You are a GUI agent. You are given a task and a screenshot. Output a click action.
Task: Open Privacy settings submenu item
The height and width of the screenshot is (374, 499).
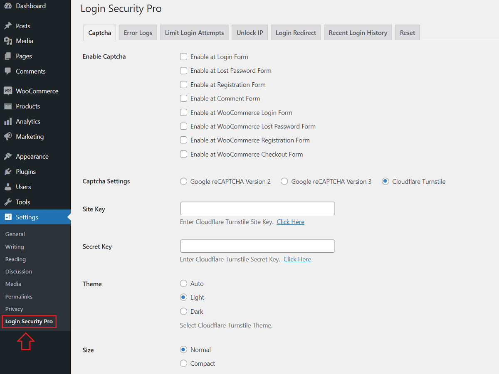[14, 309]
